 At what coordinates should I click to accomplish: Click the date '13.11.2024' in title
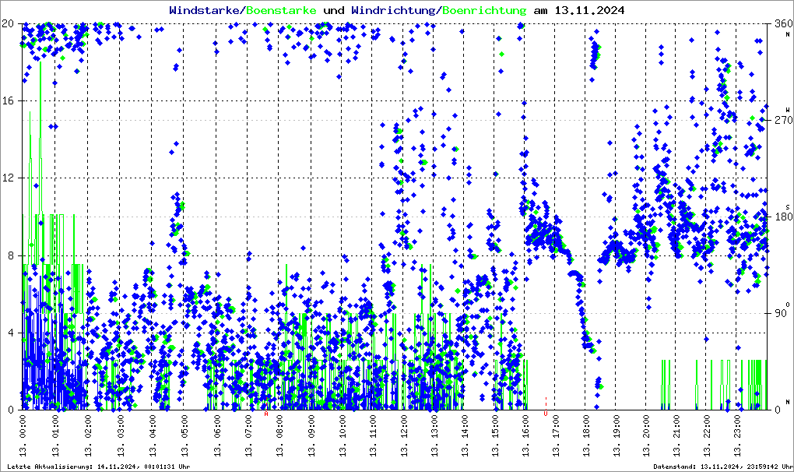point(589,10)
